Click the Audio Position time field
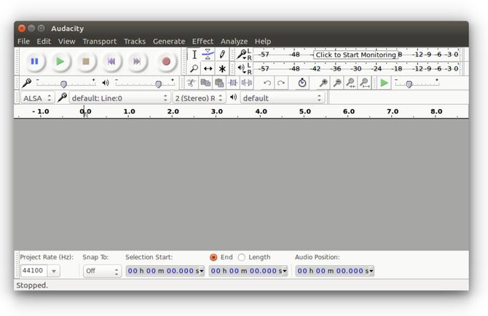The image size is (488, 316). coord(334,271)
